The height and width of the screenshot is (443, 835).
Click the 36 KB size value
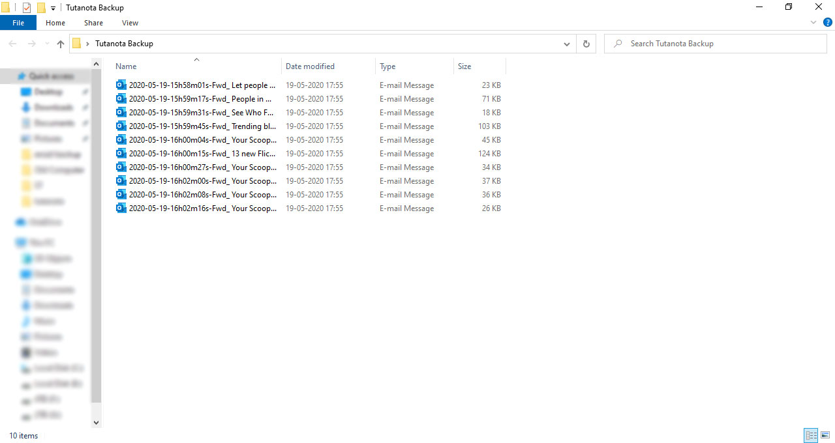[491, 195]
